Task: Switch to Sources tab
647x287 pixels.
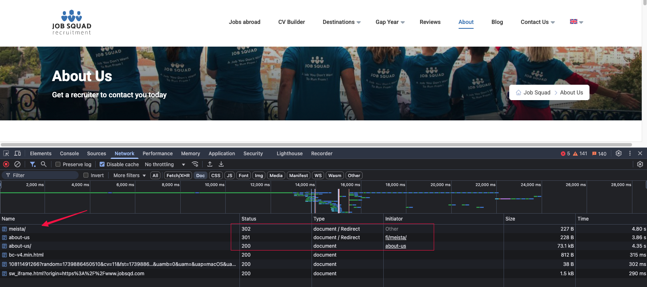Action: [96, 153]
